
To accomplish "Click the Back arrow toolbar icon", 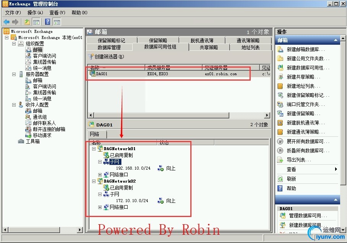I will (x=6, y=22).
